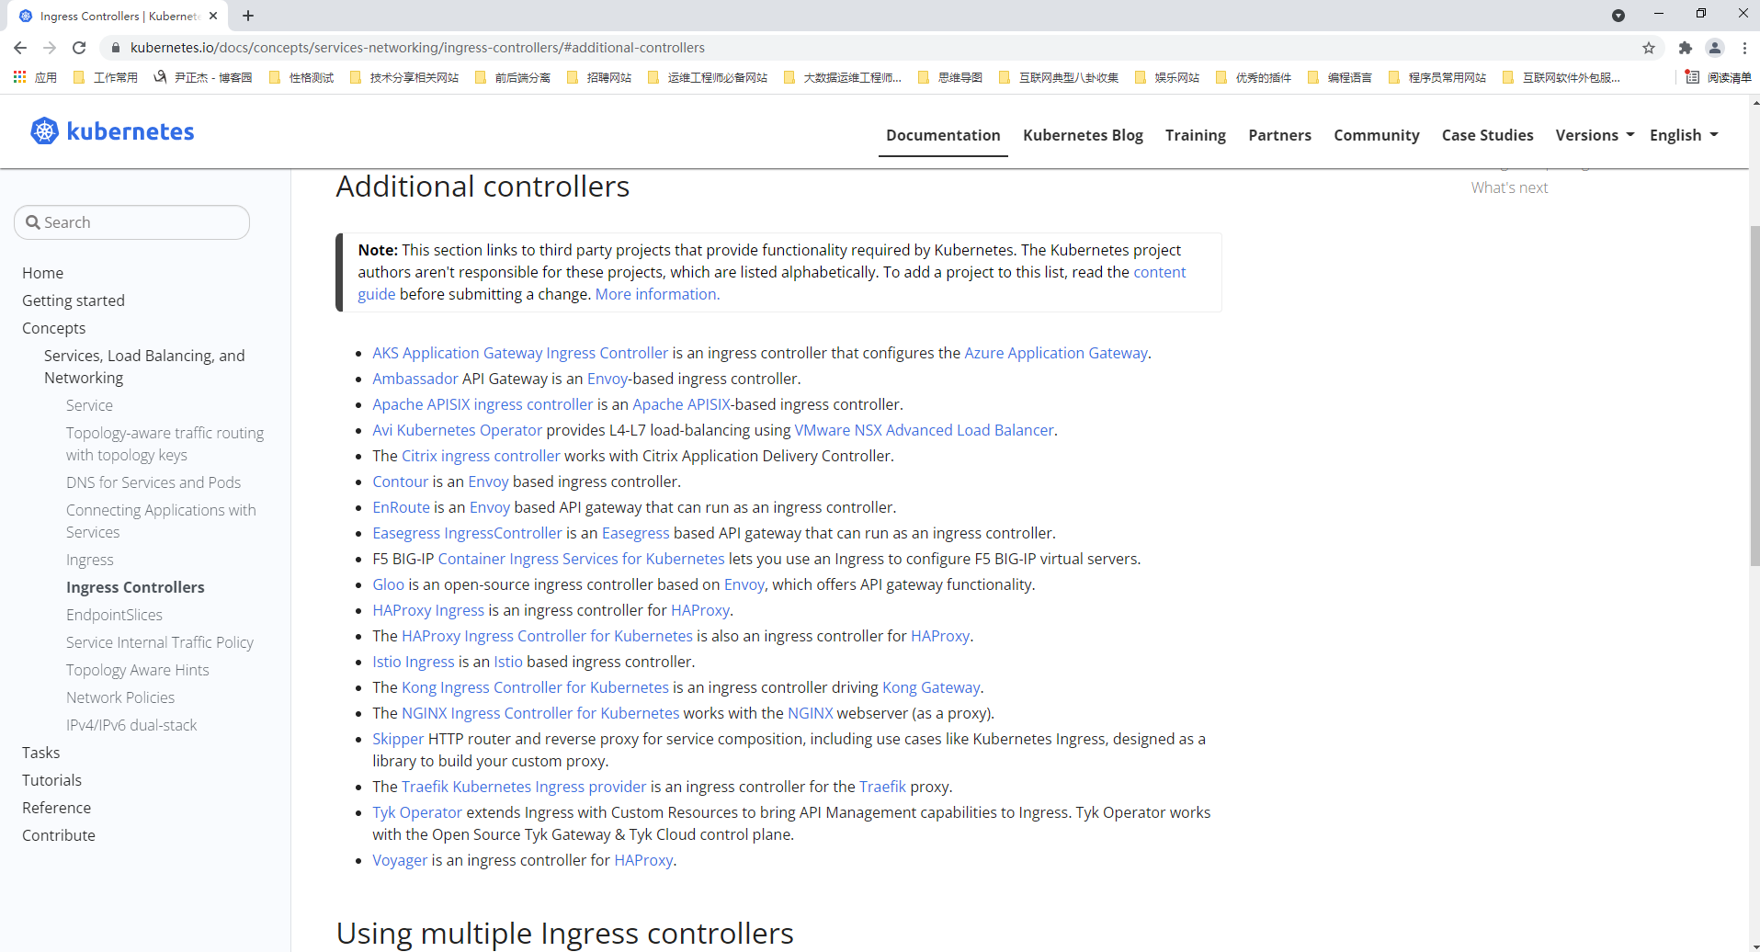The image size is (1760, 952).
Task: Select the Case Studies nav item
Action: click(x=1487, y=135)
